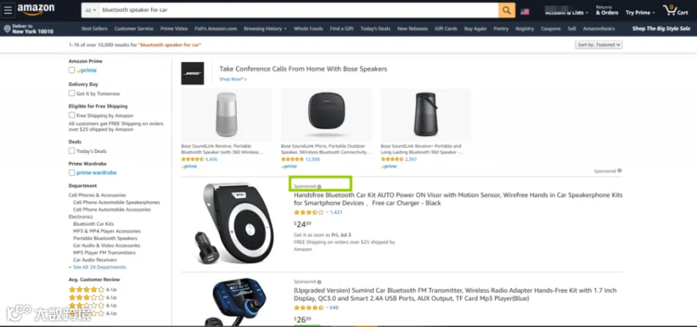Image resolution: width=697 pixels, height=327 pixels.
Task: Click the orange search magnifier button
Action: tap(506, 10)
